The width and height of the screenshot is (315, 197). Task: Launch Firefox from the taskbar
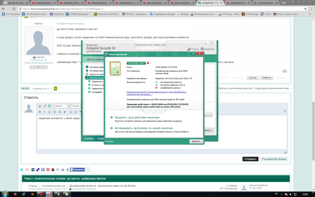[x=15, y=194]
